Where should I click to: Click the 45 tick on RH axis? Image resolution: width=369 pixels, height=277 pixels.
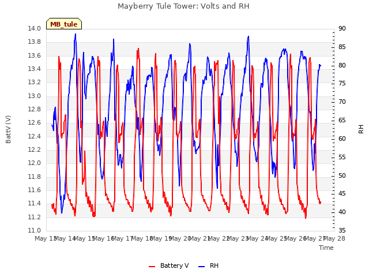(x=342, y=194)
